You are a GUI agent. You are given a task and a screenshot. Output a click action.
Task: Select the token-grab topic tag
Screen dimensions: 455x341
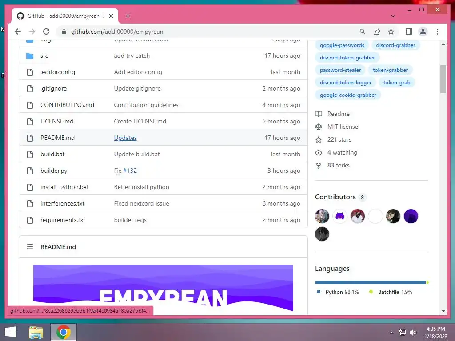pyautogui.click(x=397, y=83)
